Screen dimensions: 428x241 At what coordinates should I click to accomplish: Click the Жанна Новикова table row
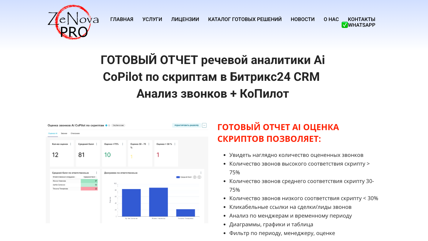pos(75,181)
